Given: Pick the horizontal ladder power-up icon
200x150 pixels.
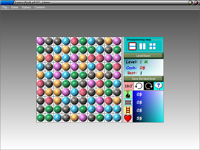Looking at the screenshot, I should tap(128, 102).
